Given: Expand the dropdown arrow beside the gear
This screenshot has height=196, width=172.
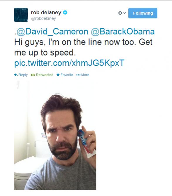Looking at the screenshot, I should point(125,13).
